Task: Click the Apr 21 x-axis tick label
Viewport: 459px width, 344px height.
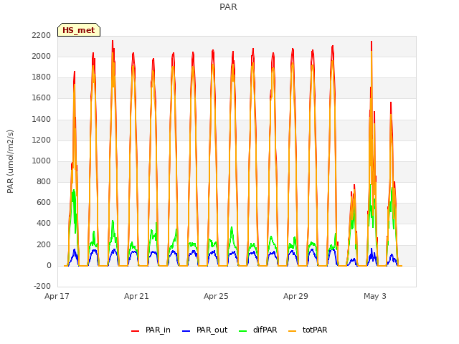Action: tap(136, 296)
